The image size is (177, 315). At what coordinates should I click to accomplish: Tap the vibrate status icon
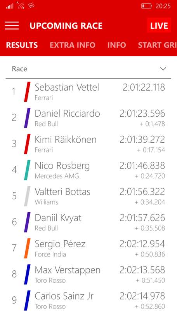coord(31,6)
